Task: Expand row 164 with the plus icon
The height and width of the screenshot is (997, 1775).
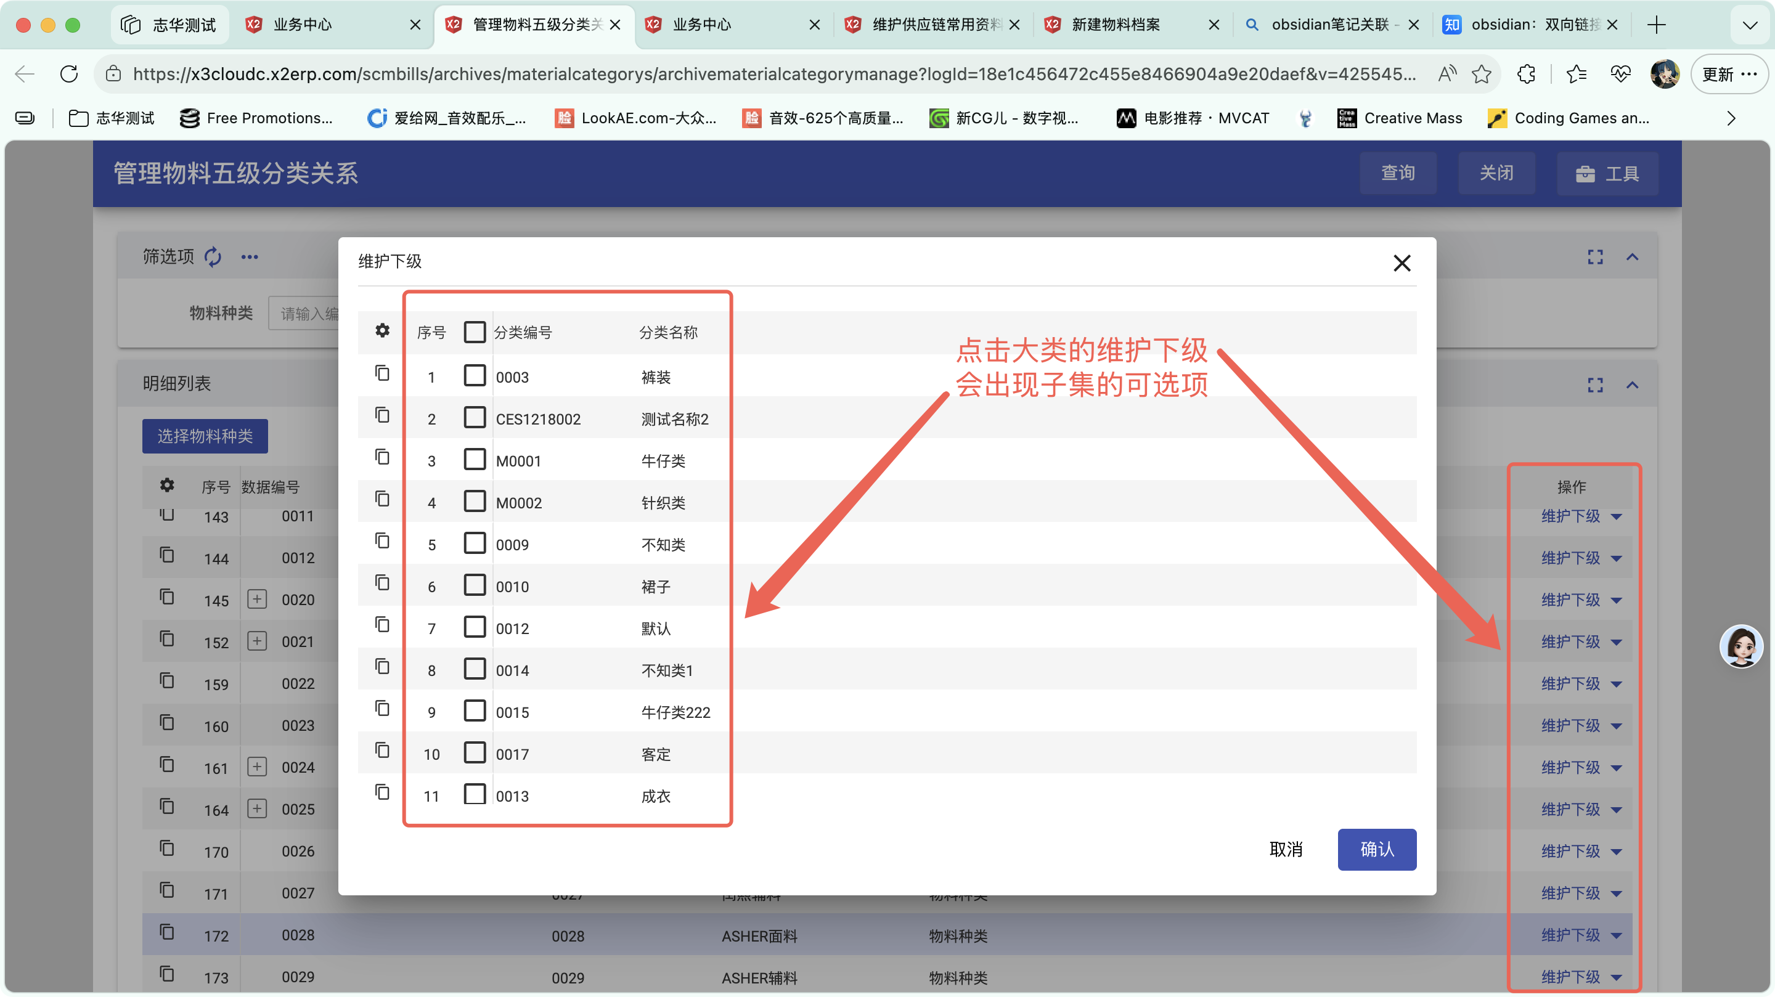Action: [257, 808]
